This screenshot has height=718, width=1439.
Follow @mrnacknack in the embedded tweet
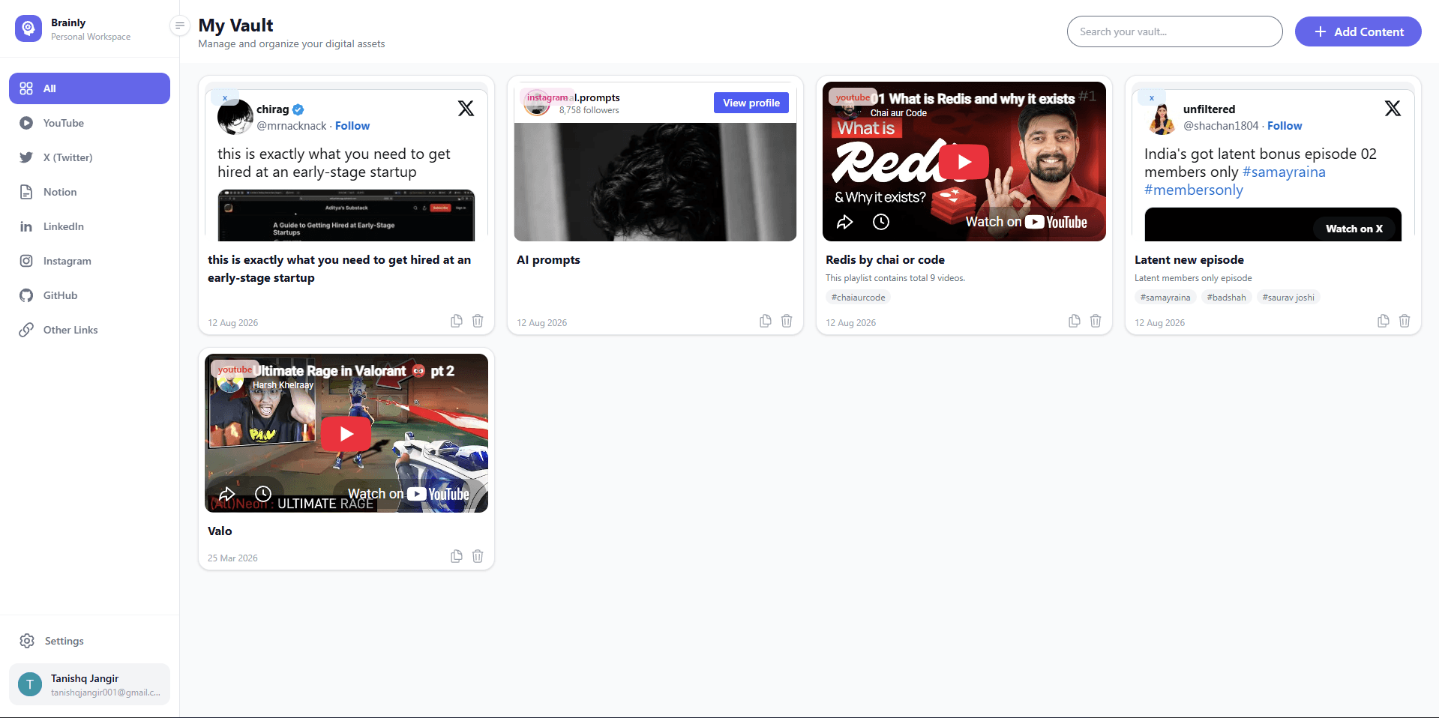[352, 126]
